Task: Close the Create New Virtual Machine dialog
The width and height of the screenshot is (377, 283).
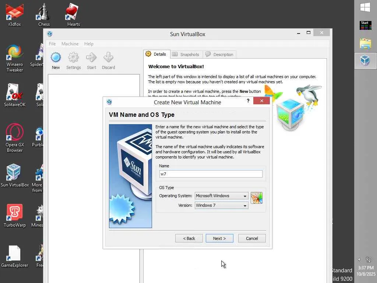Action: [261, 101]
